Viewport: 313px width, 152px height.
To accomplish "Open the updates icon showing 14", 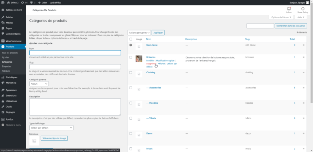I will click(22, 3).
